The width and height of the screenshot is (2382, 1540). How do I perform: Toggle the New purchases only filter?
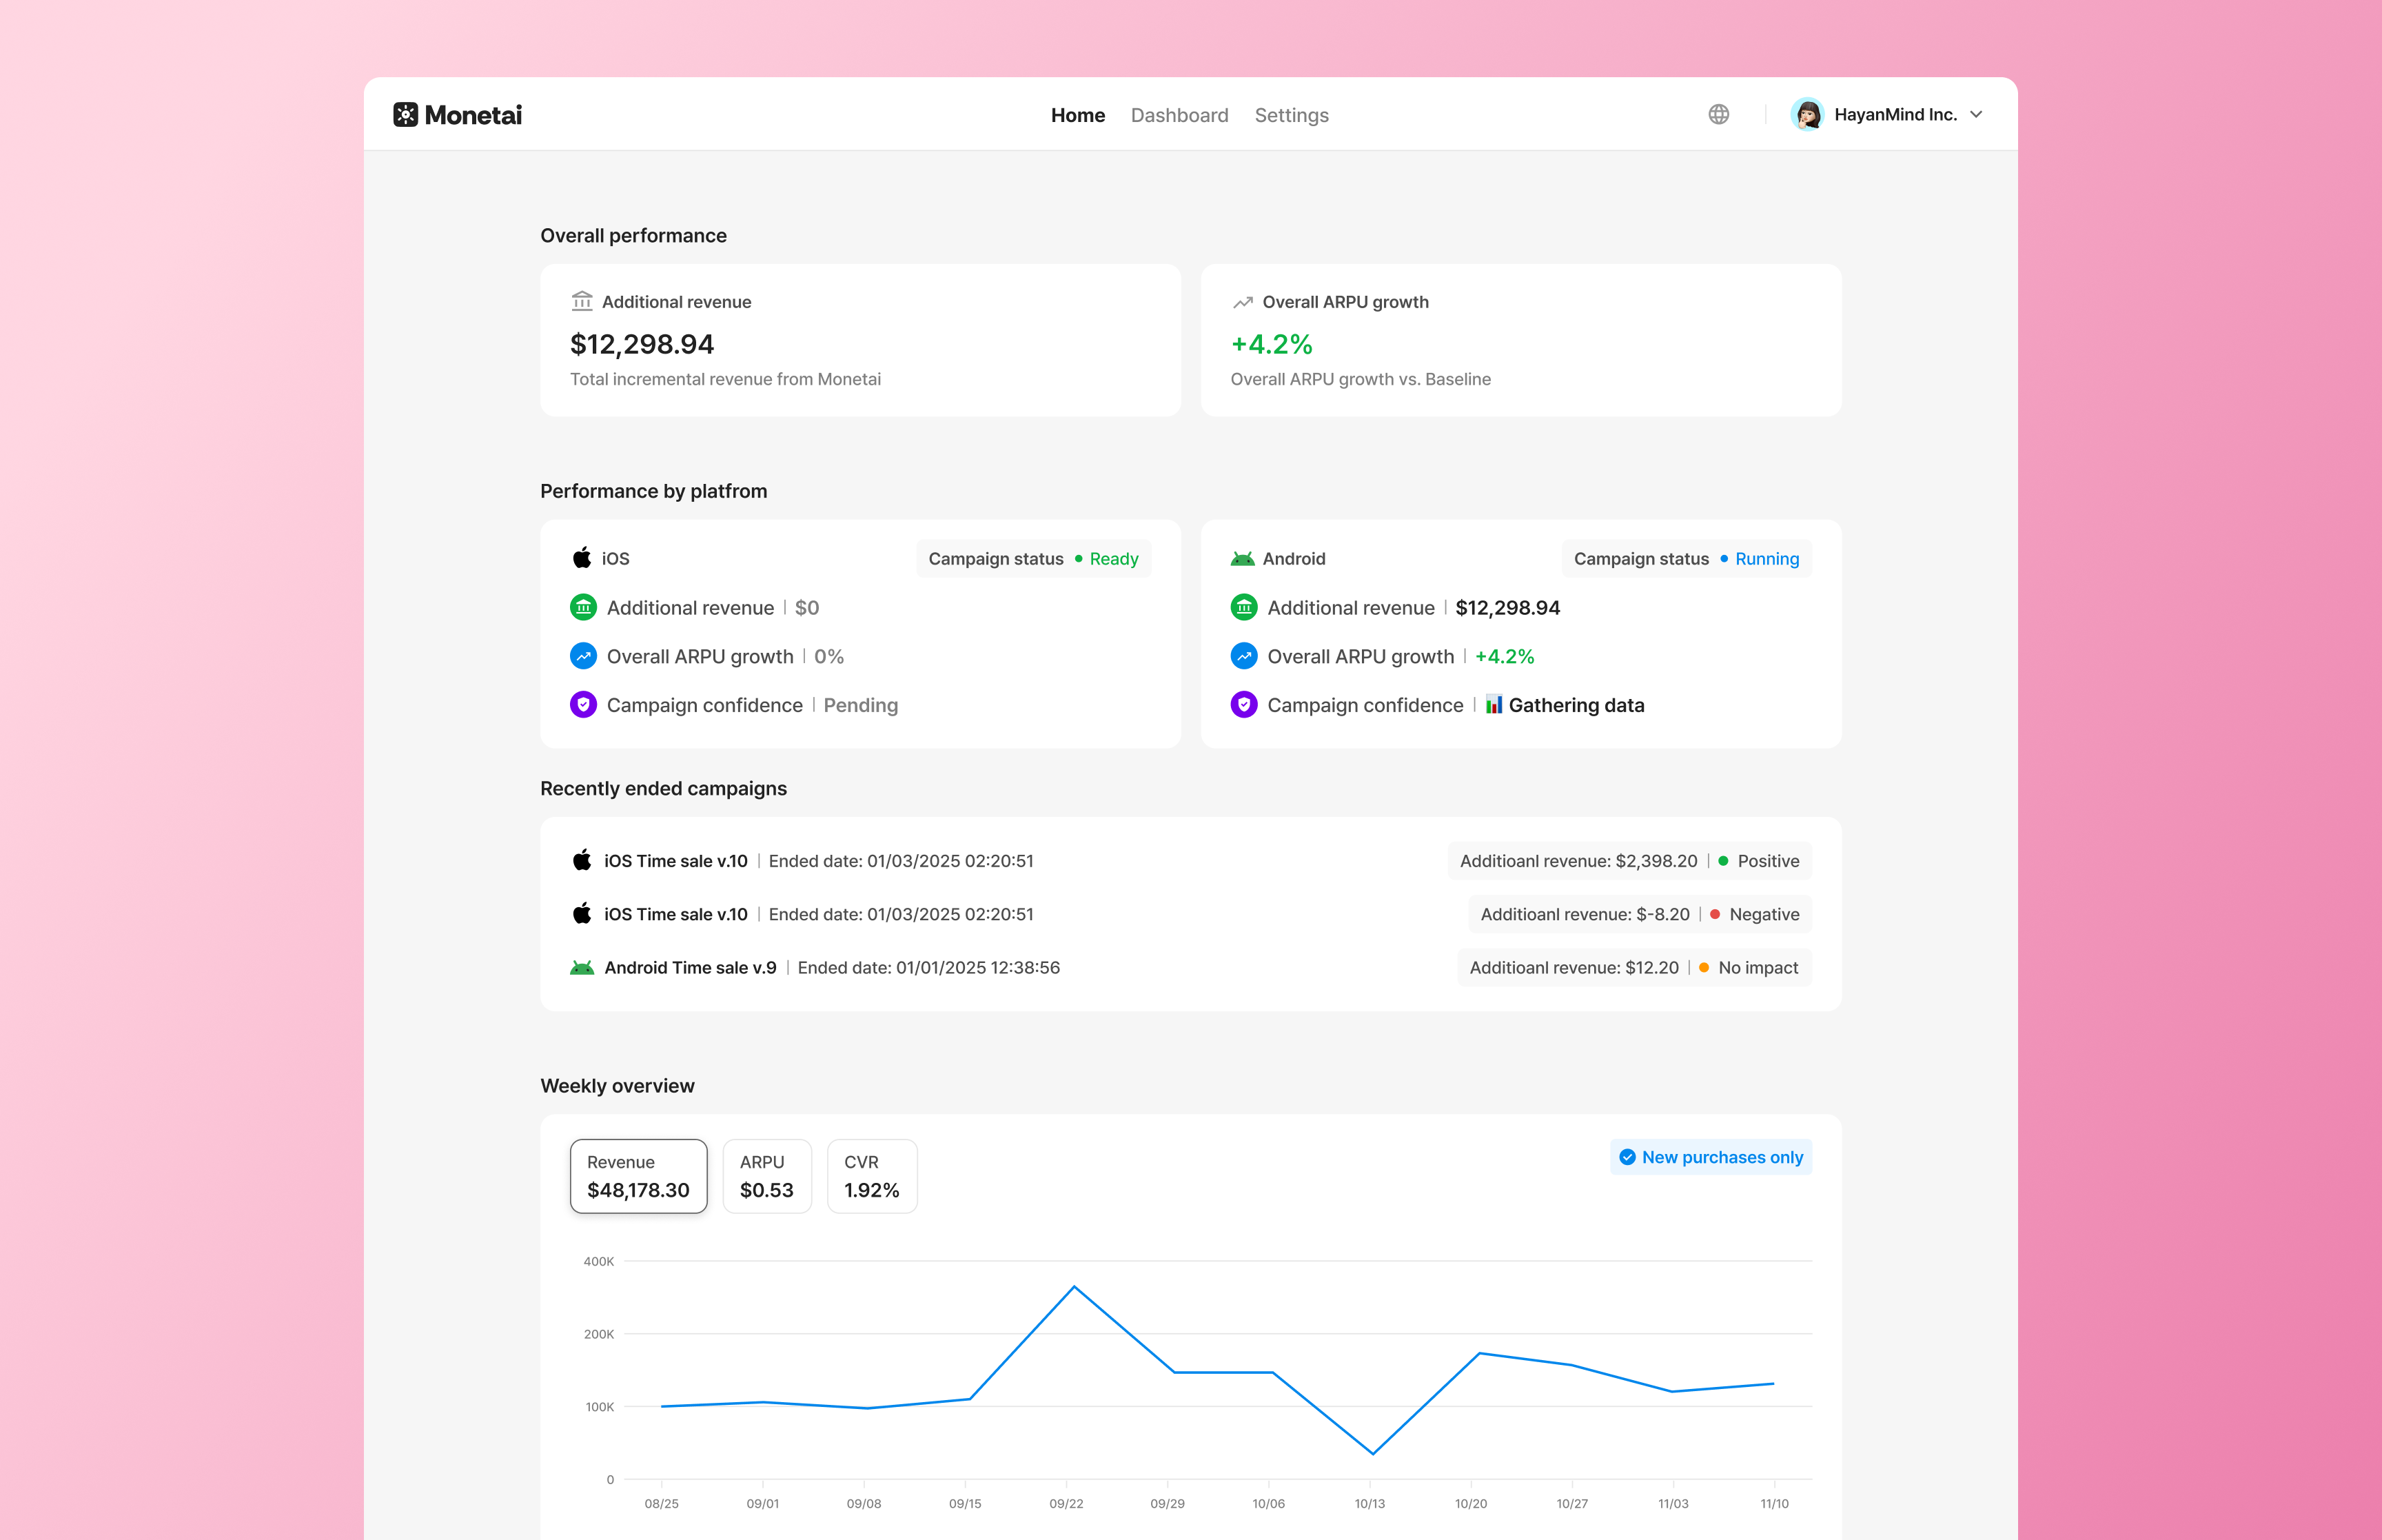[x=1710, y=1157]
